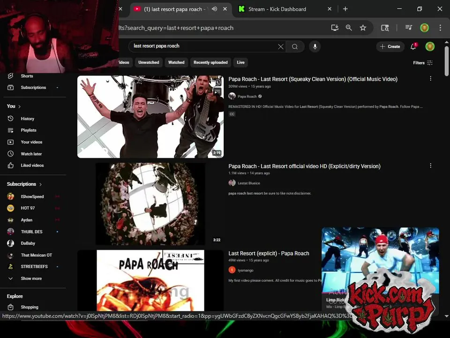Clear the search box with the X icon
450x338 pixels.
tap(281, 46)
